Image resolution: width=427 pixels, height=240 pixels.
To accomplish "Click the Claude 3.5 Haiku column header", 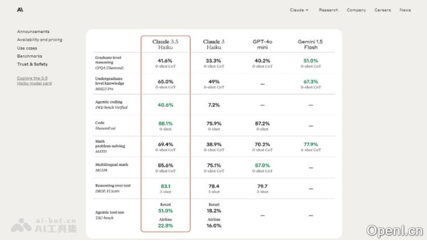I will (x=166, y=44).
